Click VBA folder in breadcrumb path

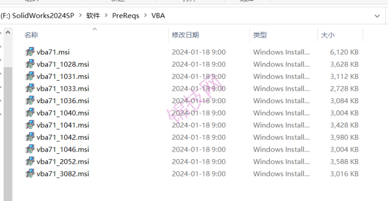pyautogui.click(x=158, y=16)
